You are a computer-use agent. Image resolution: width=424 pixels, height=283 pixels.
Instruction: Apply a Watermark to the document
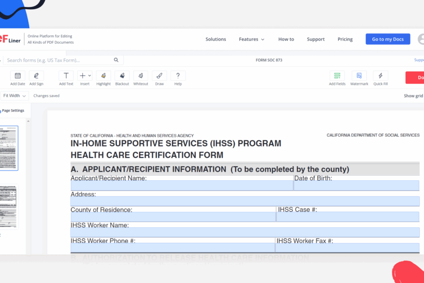359,79
